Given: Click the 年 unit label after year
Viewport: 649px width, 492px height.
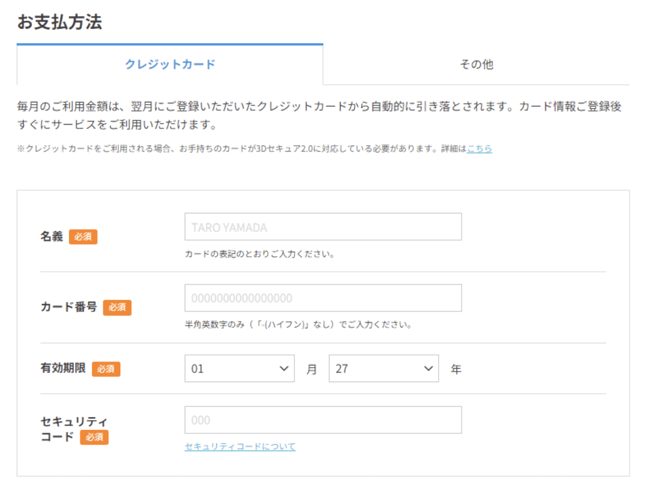Looking at the screenshot, I should tap(456, 370).
